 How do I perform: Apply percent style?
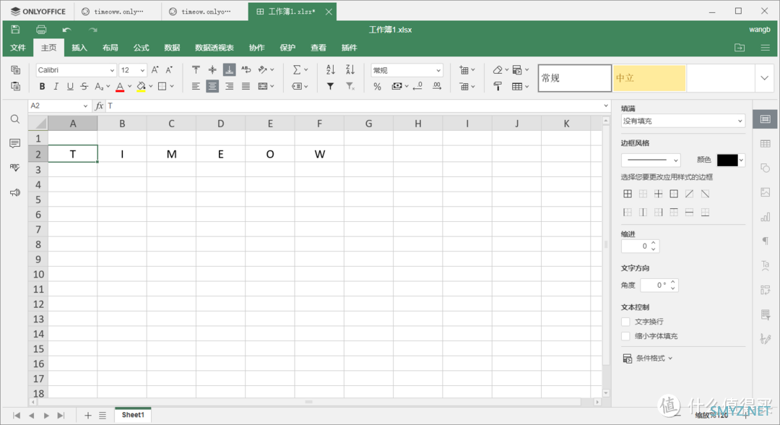[x=377, y=87]
